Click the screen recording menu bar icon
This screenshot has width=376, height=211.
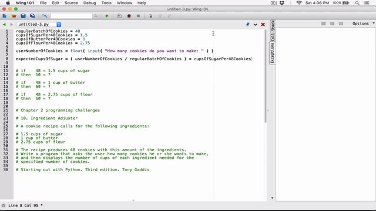(273, 3)
